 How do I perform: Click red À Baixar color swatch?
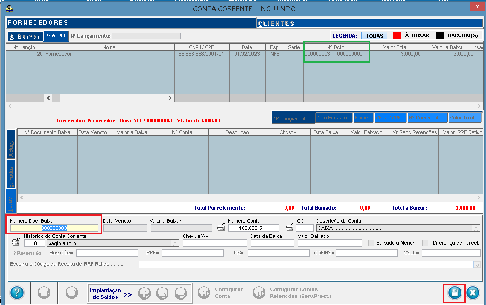396,35
